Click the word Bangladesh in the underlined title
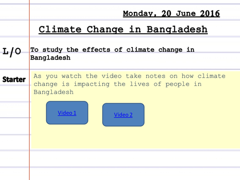The width and height of the screenshot is (240, 180). click(x=177, y=30)
